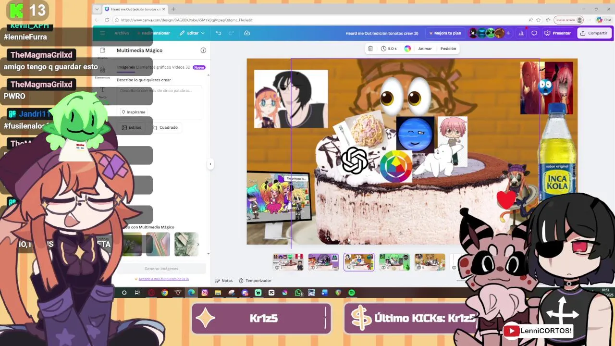This screenshot has height=346, width=615.
Task: Open the Editar mode dropdown
Action: click(192, 33)
